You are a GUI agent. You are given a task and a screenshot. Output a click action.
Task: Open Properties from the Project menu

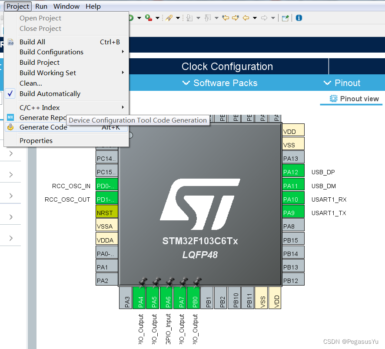[x=66, y=141]
